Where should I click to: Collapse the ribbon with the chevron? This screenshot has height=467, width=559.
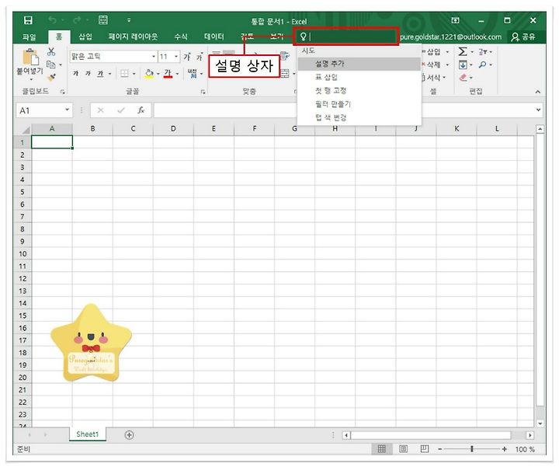tap(537, 92)
